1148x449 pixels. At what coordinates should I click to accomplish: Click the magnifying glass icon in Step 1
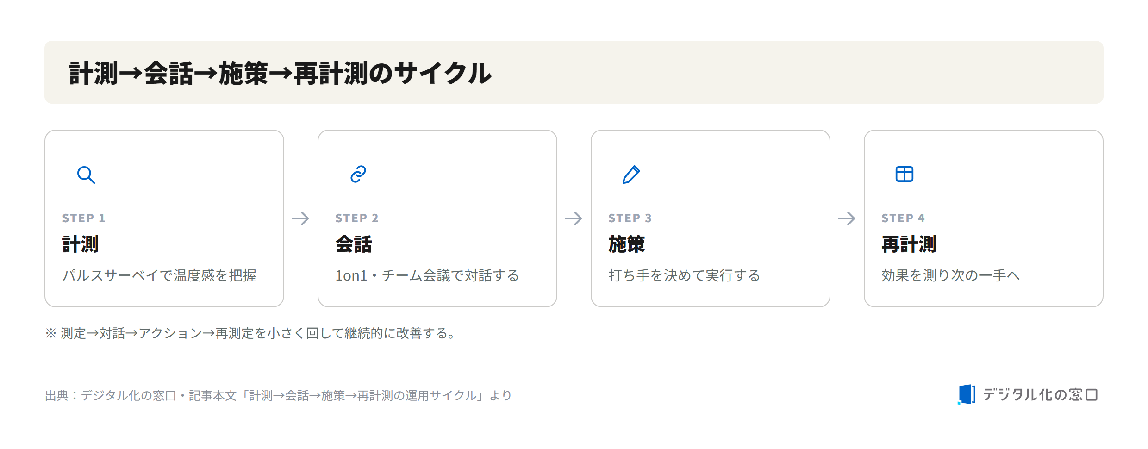(x=86, y=175)
